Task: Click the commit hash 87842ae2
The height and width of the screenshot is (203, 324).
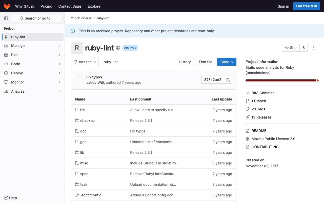Action: click(x=213, y=80)
